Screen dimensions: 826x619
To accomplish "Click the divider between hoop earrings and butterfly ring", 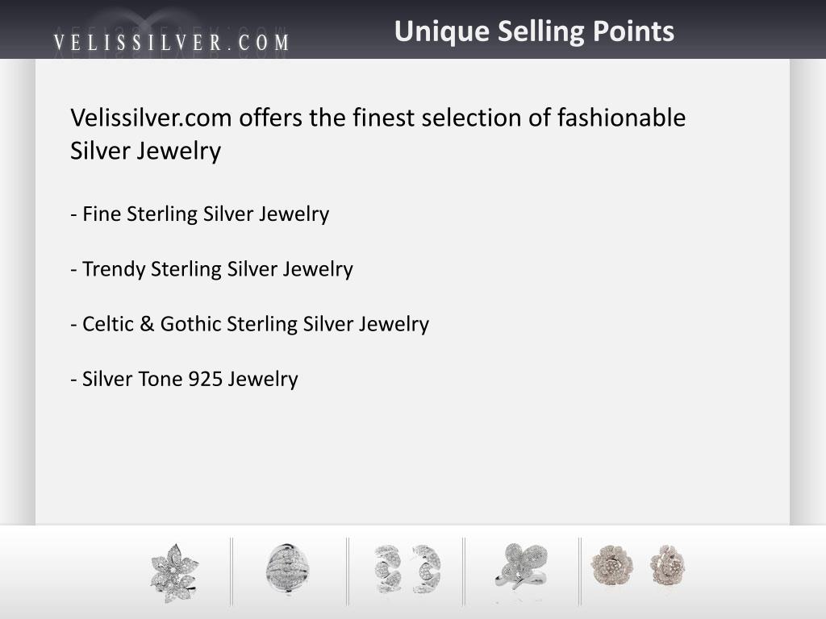I will 464,571.
